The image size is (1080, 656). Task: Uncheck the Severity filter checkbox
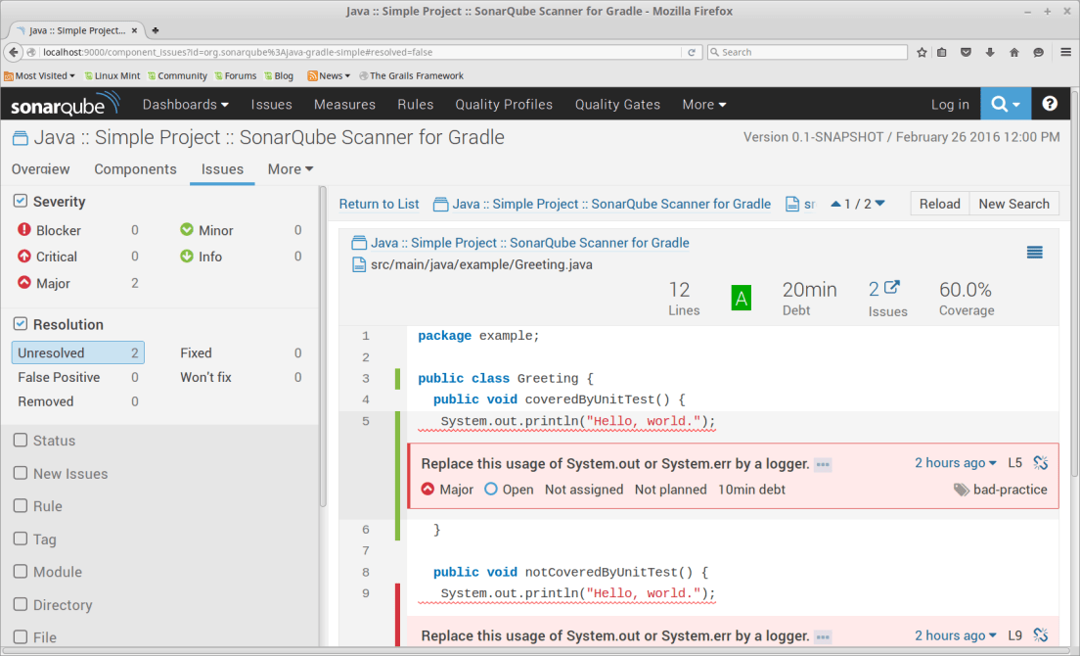pyautogui.click(x=22, y=201)
